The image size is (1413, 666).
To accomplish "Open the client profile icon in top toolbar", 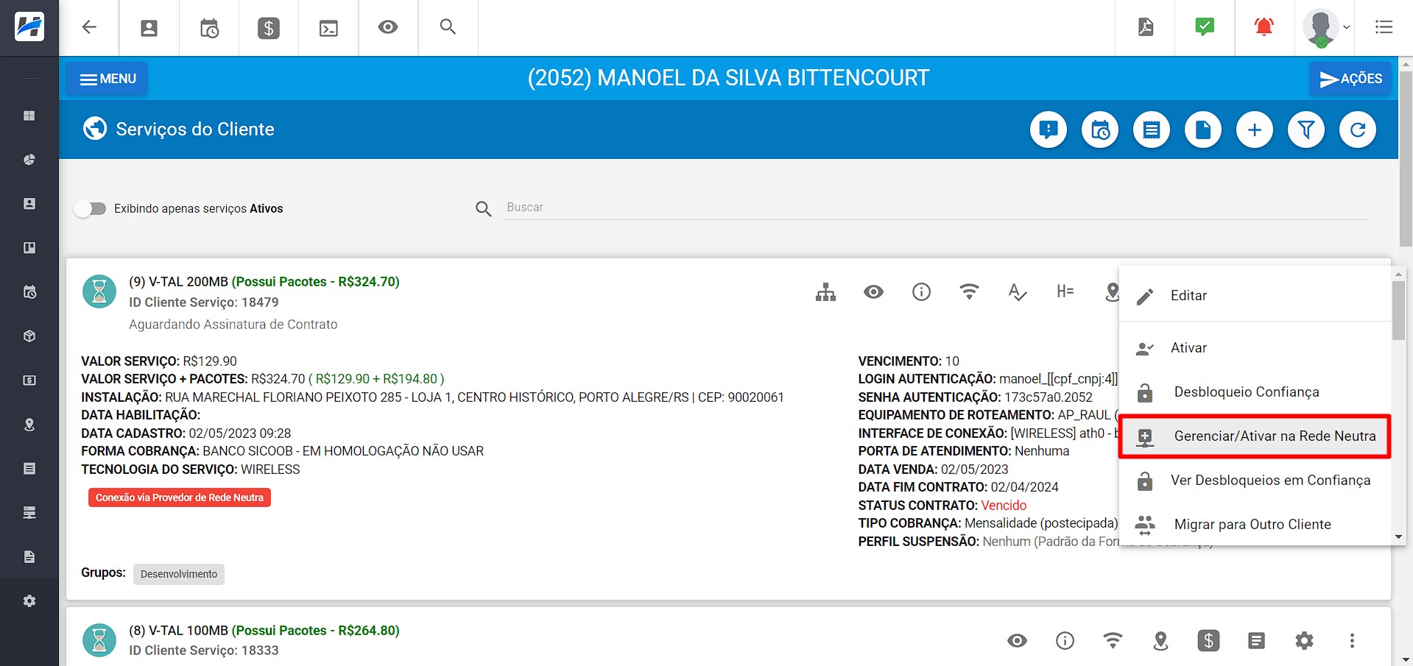I will (149, 28).
